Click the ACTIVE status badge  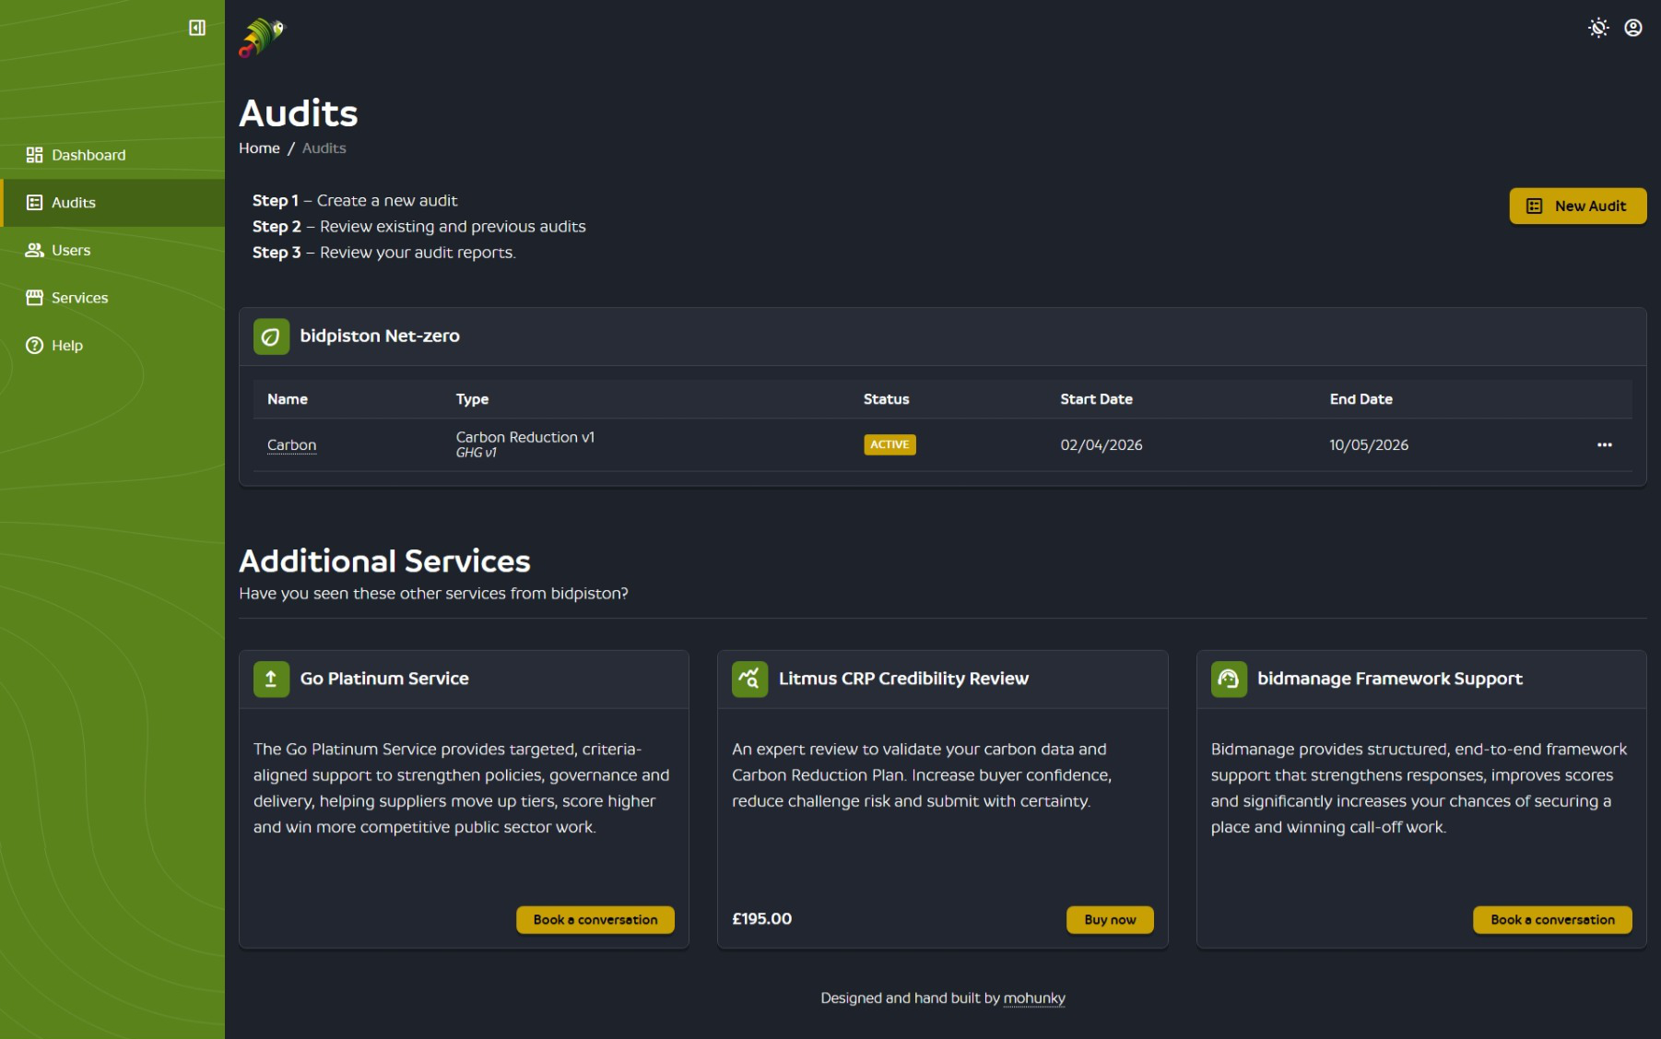click(x=889, y=444)
